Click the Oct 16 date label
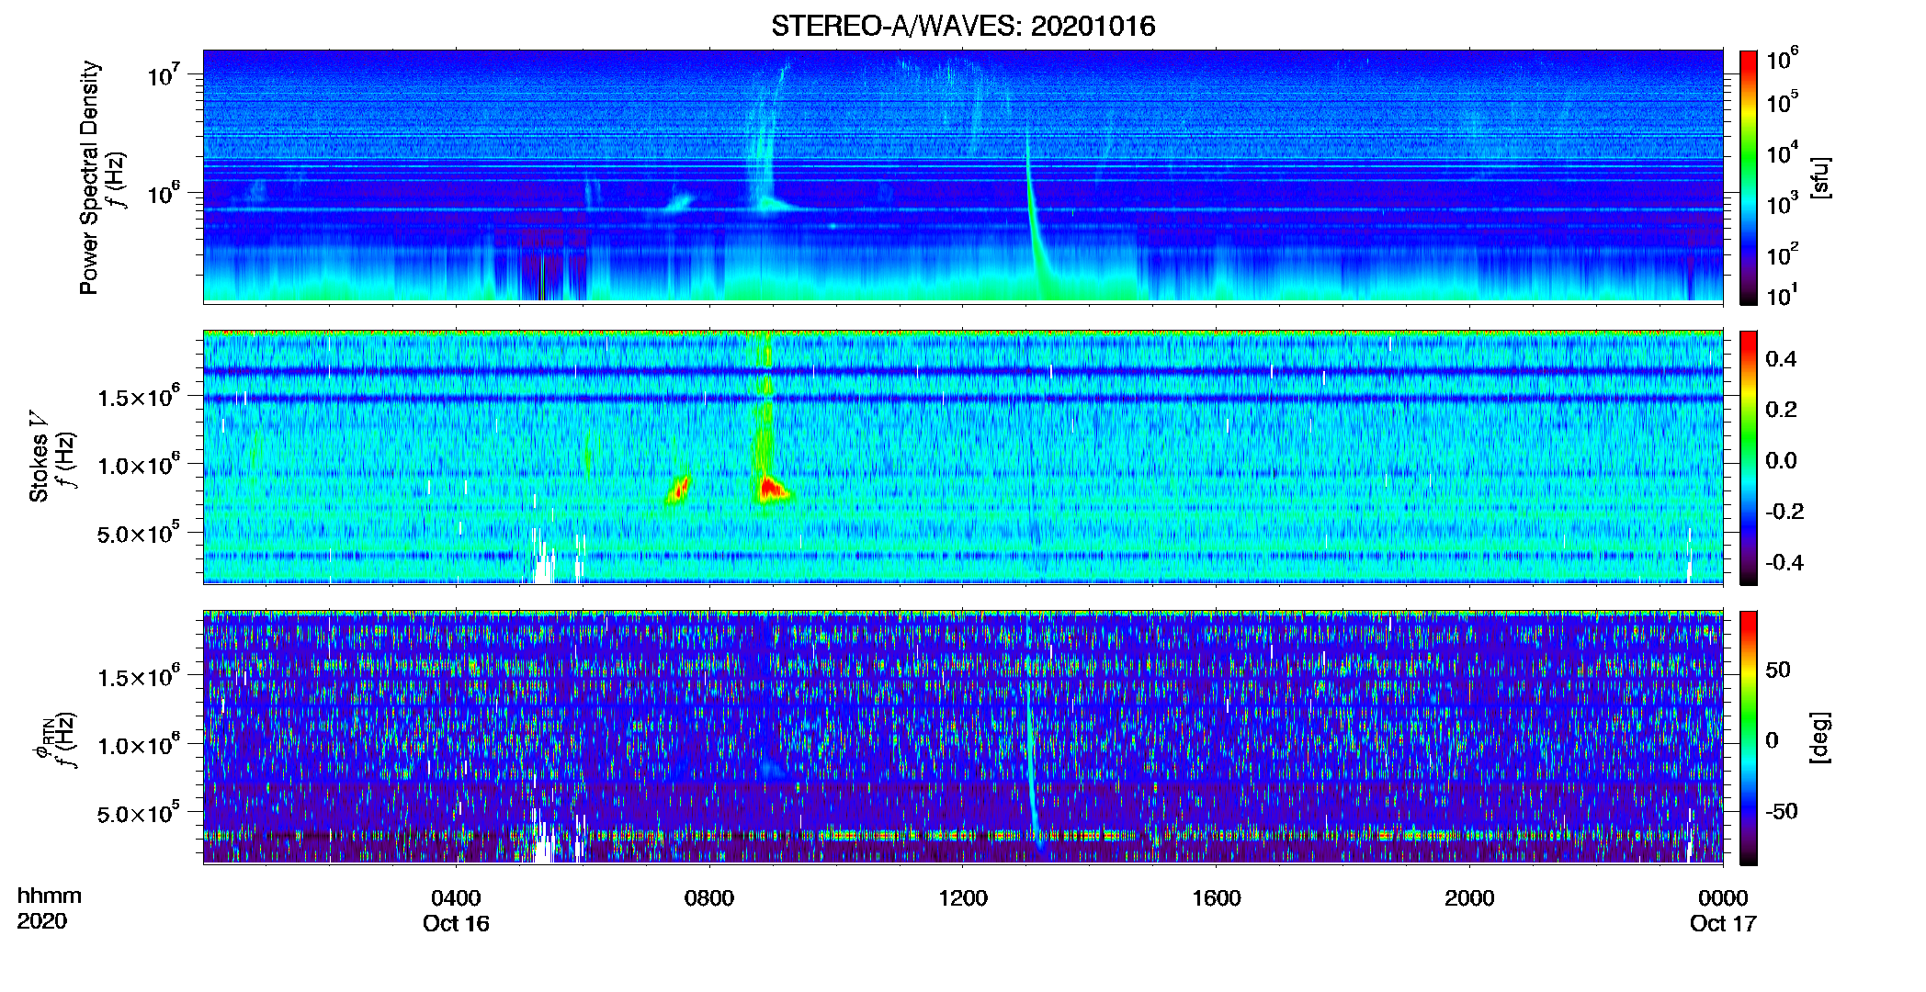This screenshot has width=1926, height=992. 456,923
